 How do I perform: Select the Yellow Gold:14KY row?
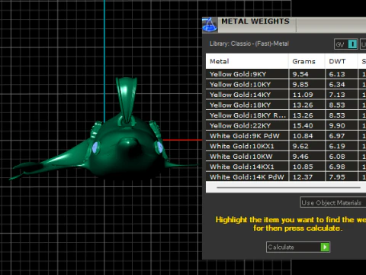point(286,95)
